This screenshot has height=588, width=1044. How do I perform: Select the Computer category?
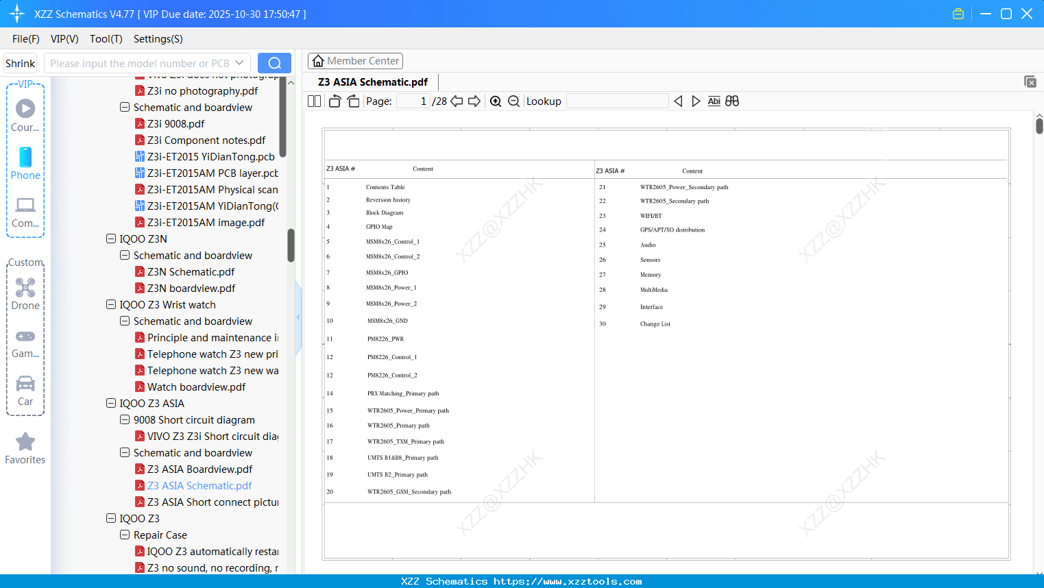point(25,212)
